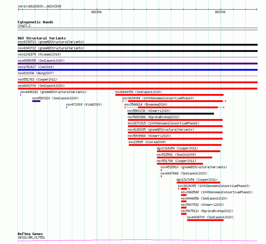The width and height of the screenshot is (266, 244).
Task: Open nsv6585055 (Sedlazeck2020) label
Action: pos(41,61)
